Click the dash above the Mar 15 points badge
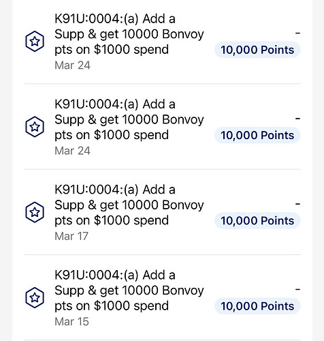Viewport: 324px width, 341px height. point(297,289)
